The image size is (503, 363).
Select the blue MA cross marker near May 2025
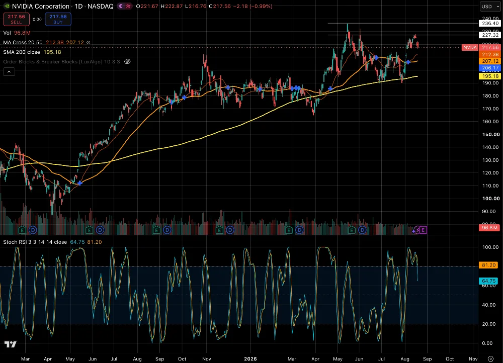point(80,183)
